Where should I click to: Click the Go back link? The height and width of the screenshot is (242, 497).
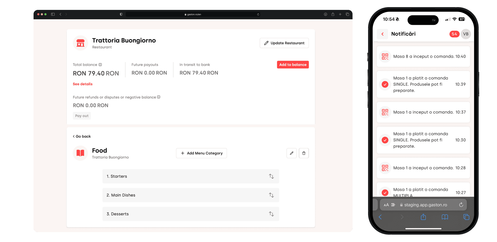click(x=82, y=136)
